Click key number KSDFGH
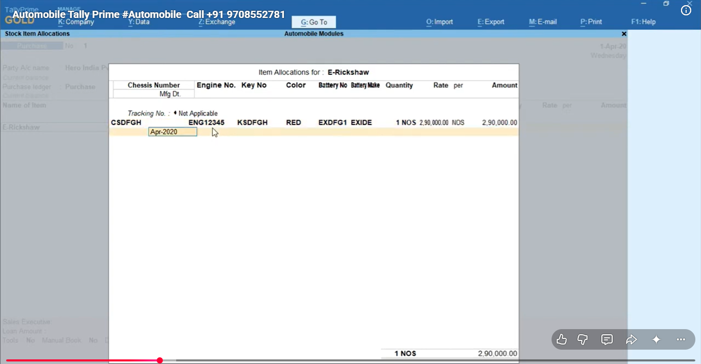 pyautogui.click(x=252, y=123)
